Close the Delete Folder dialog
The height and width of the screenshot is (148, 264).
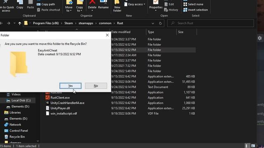[x=107, y=35]
